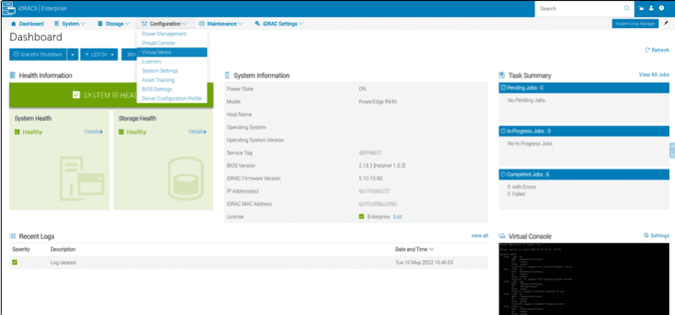Click the log date Tue 10 May 2022
Screen dimensions: 675x315
click(425, 262)
